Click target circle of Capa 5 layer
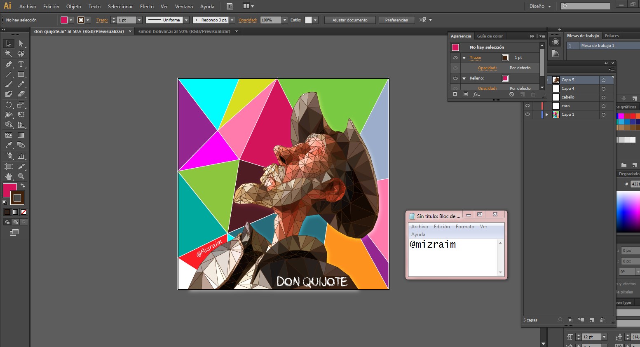 [603, 80]
